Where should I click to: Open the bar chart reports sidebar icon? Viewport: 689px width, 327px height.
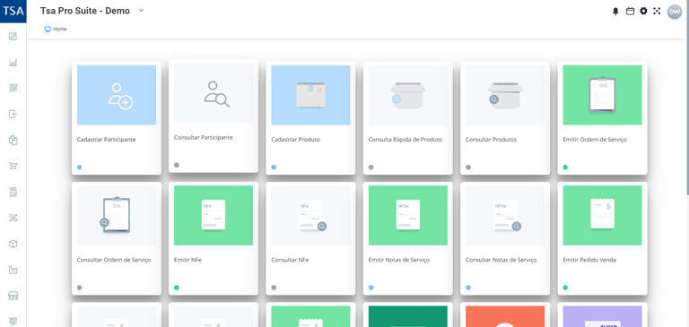[x=13, y=63]
